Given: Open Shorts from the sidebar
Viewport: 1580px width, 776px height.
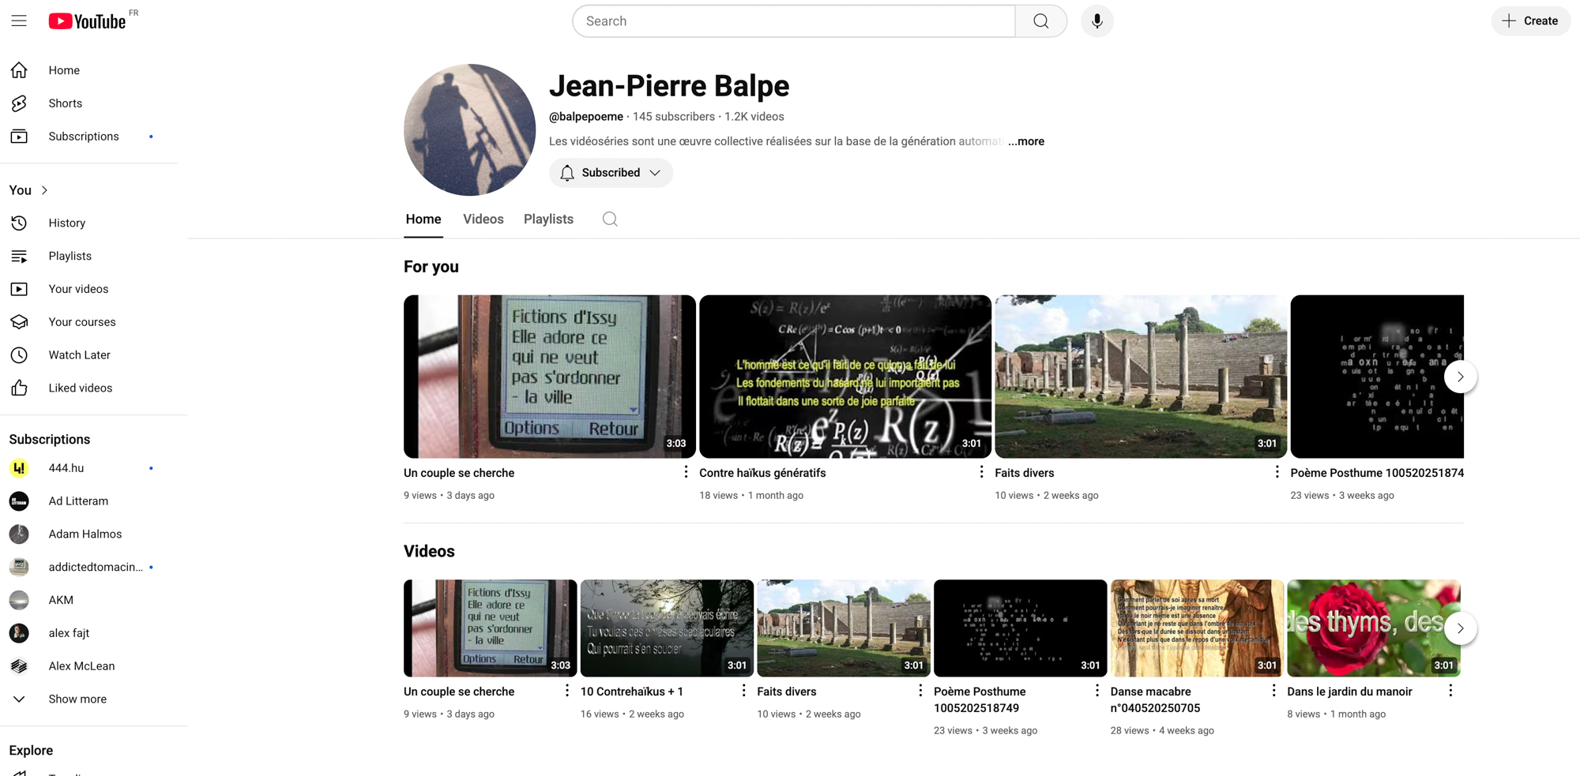Looking at the screenshot, I should point(65,103).
